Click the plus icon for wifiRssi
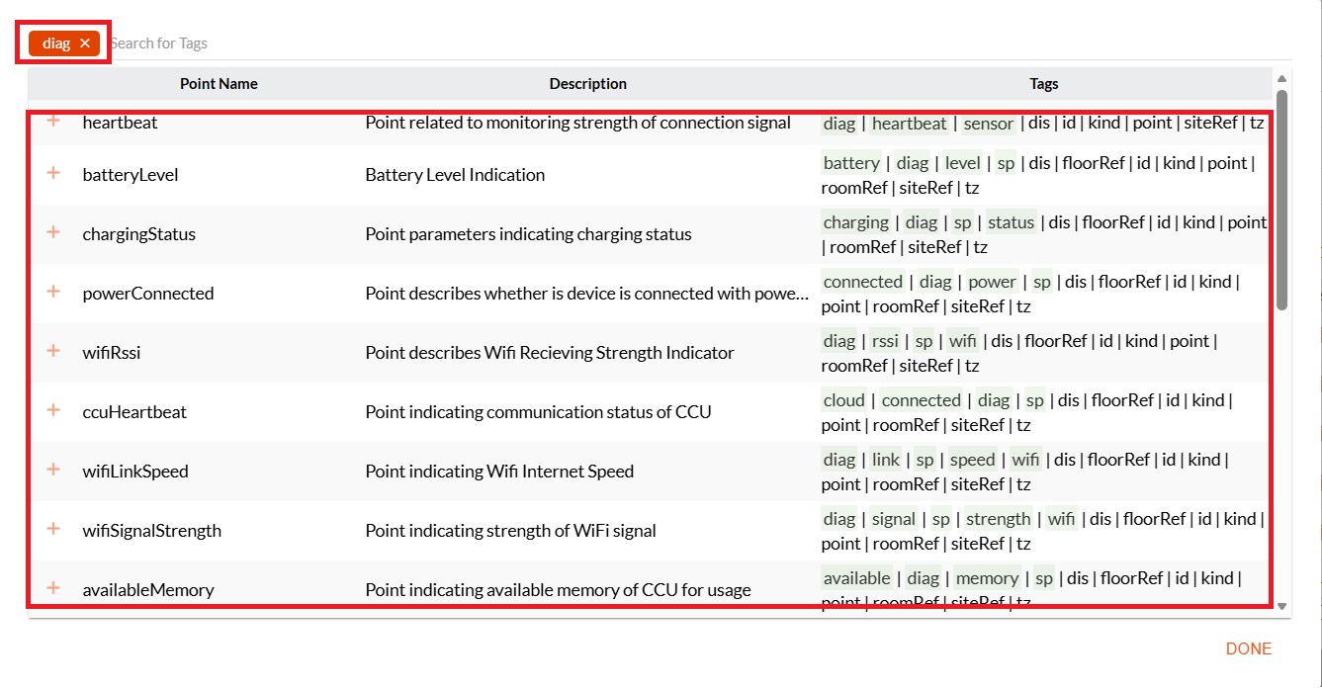1322x689 pixels. point(53,351)
